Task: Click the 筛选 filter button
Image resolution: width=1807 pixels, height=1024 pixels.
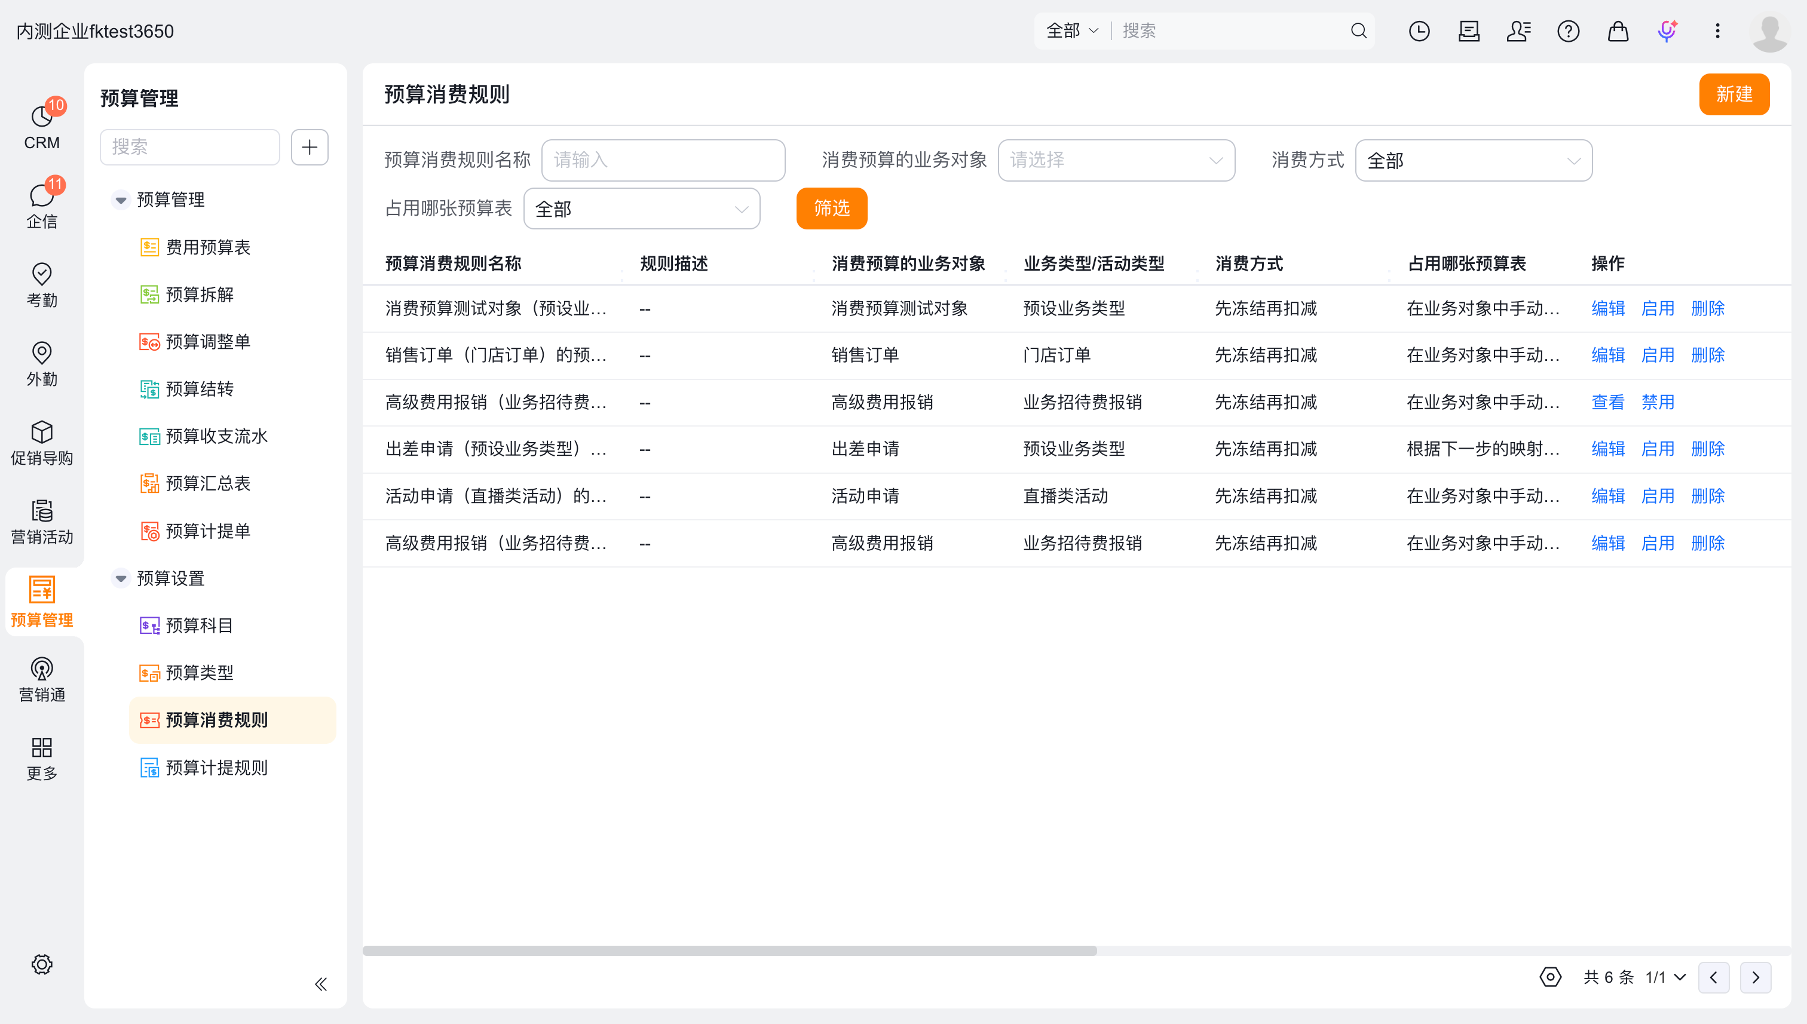Action: click(x=831, y=208)
